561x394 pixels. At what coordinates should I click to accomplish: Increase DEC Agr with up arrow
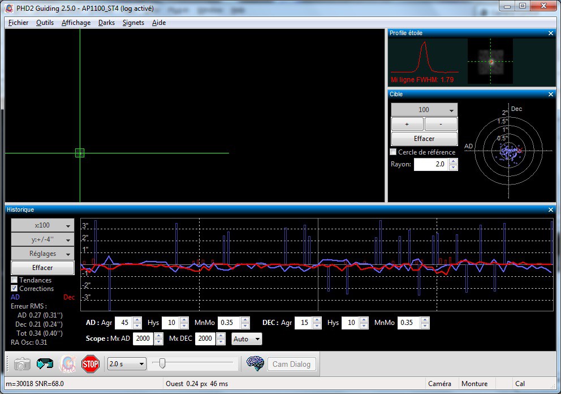(x=317, y=320)
